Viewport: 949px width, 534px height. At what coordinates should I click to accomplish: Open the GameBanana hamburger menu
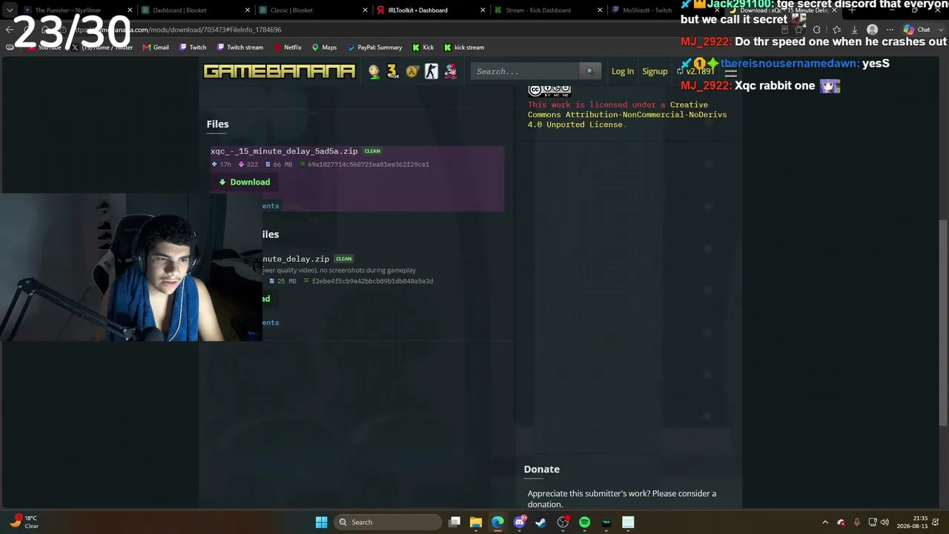pos(731,73)
